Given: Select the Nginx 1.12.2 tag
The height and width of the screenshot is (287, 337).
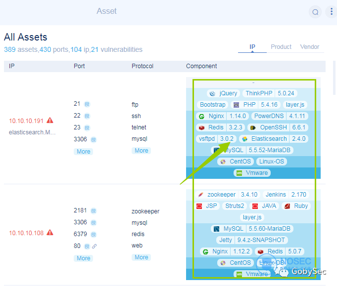Looking at the screenshot, I should click(x=226, y=251).
